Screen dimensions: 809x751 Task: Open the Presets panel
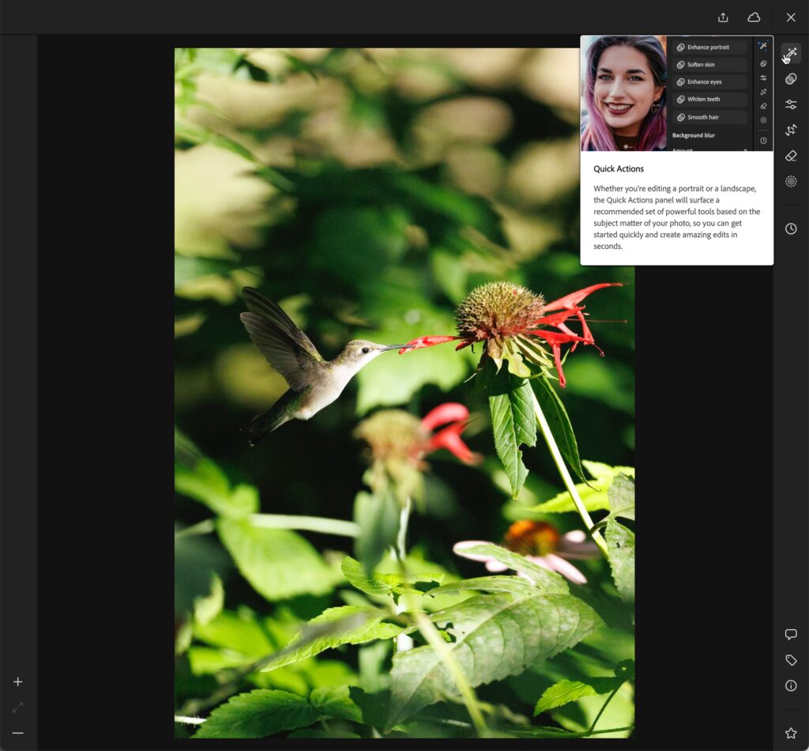tap(791, 79)
